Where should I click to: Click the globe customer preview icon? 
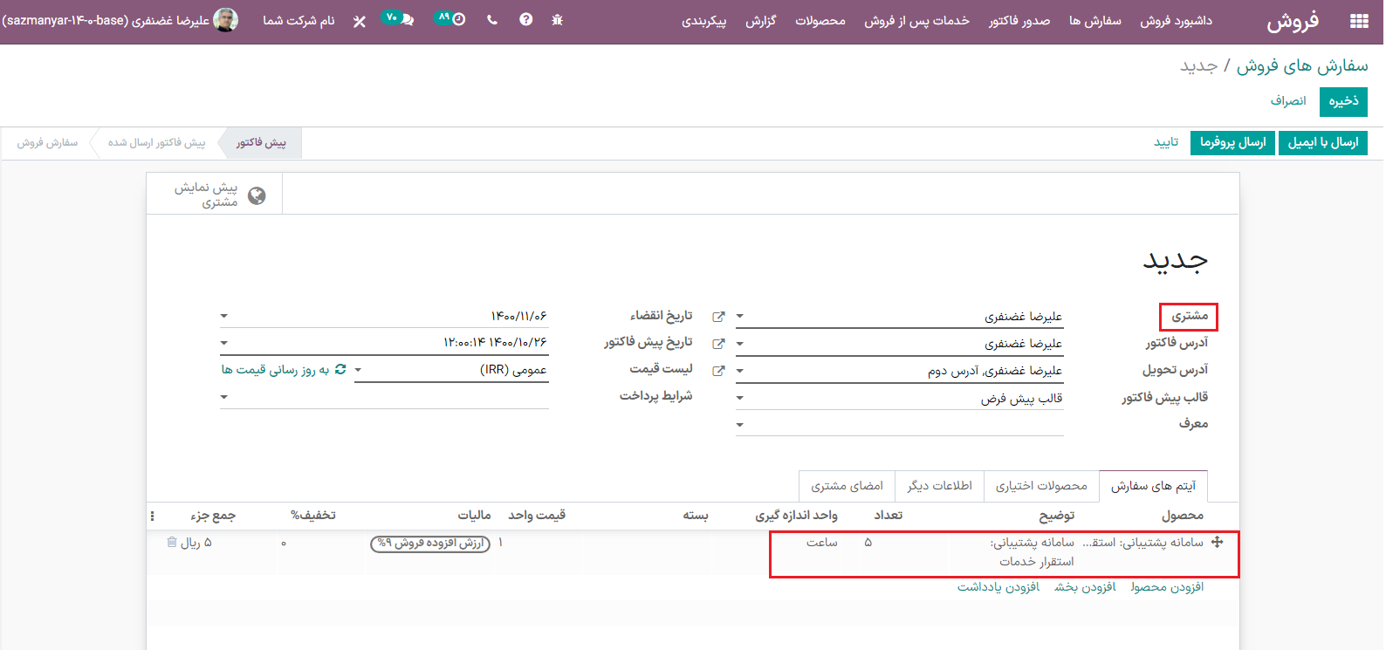(x=257, y=195)
